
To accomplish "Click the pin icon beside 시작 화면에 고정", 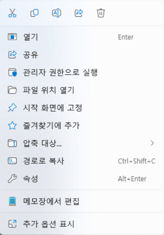I will (12, 108).
